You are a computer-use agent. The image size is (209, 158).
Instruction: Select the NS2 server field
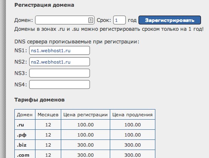click(60, 62)
